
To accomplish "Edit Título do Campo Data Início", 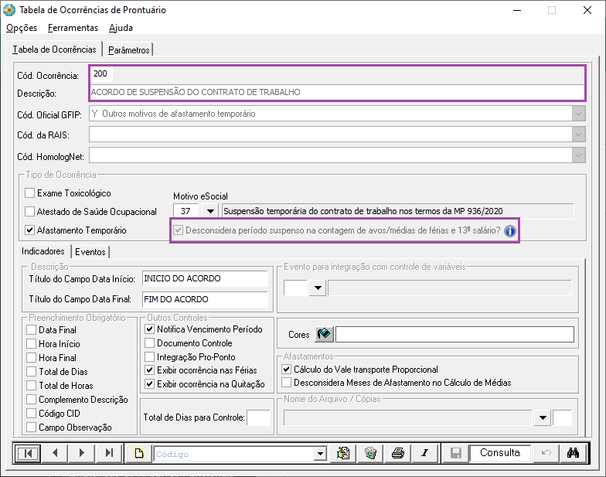I will (x=205, y=278).
